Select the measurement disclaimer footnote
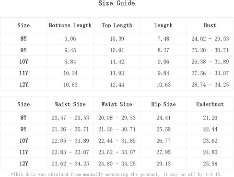 coord(116,174)
